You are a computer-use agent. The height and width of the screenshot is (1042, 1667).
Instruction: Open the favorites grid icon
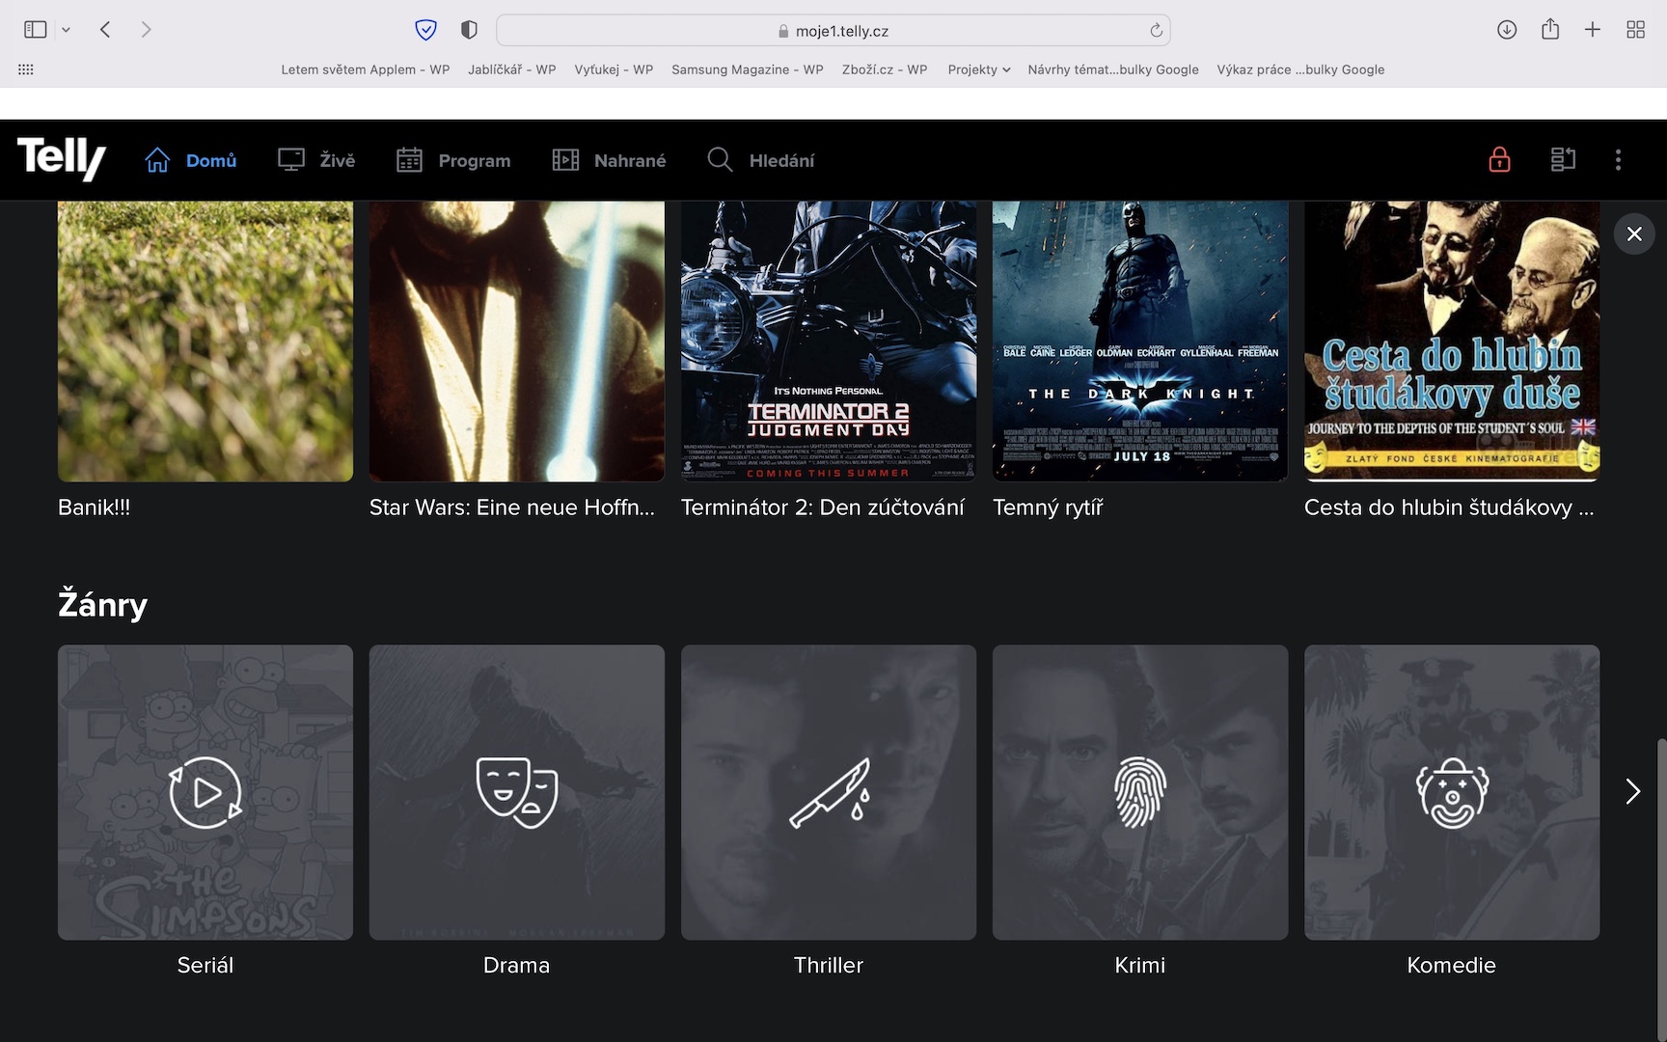26,69
